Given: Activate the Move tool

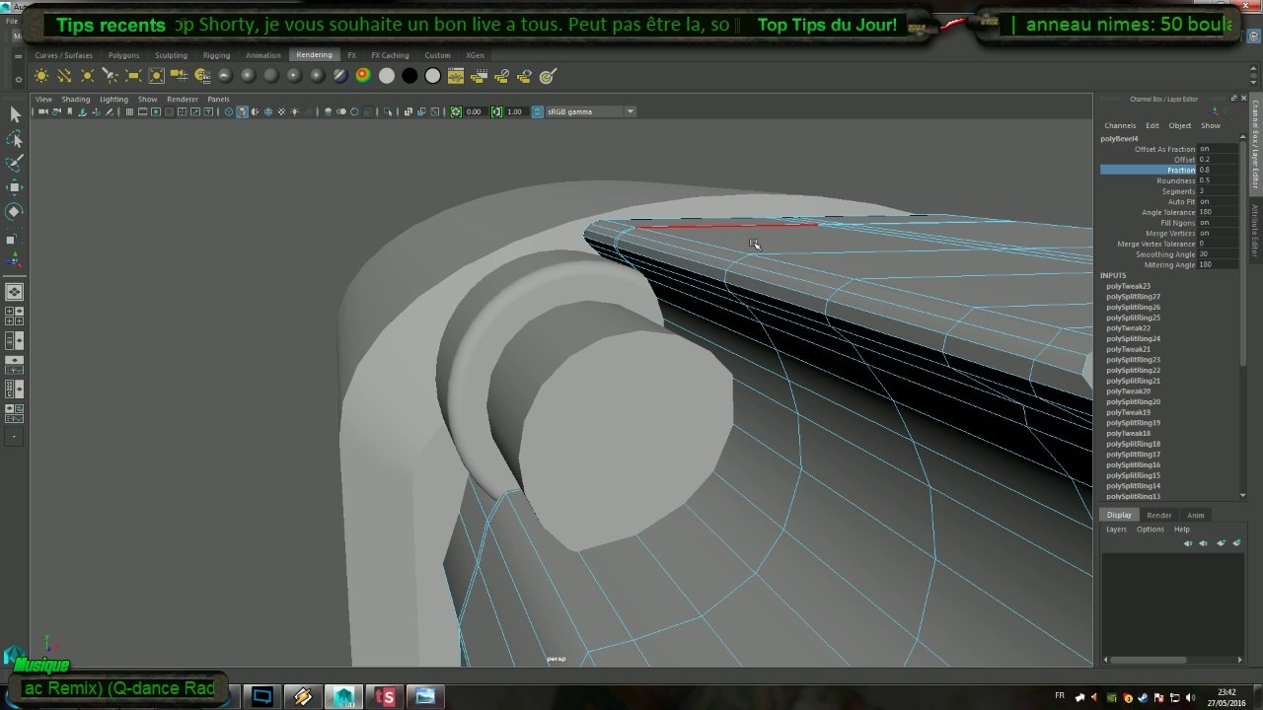Looking at the screenshot, I should [x=15, y=187].
